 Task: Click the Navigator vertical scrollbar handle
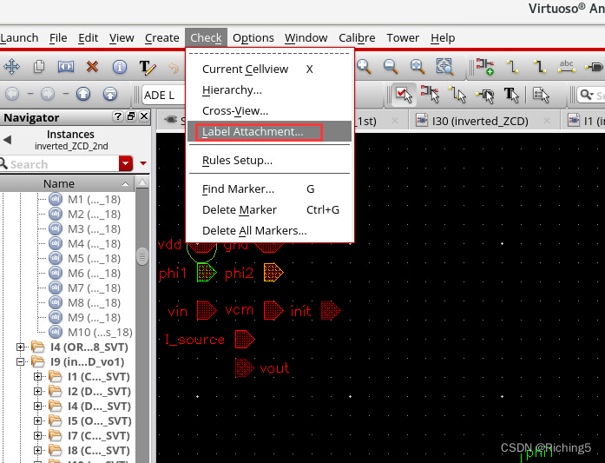point(142,258)
